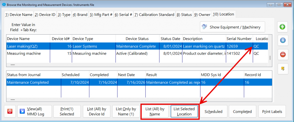Select the Laser making(QZ) device row
294x122 pixels.
pos(137,46)
